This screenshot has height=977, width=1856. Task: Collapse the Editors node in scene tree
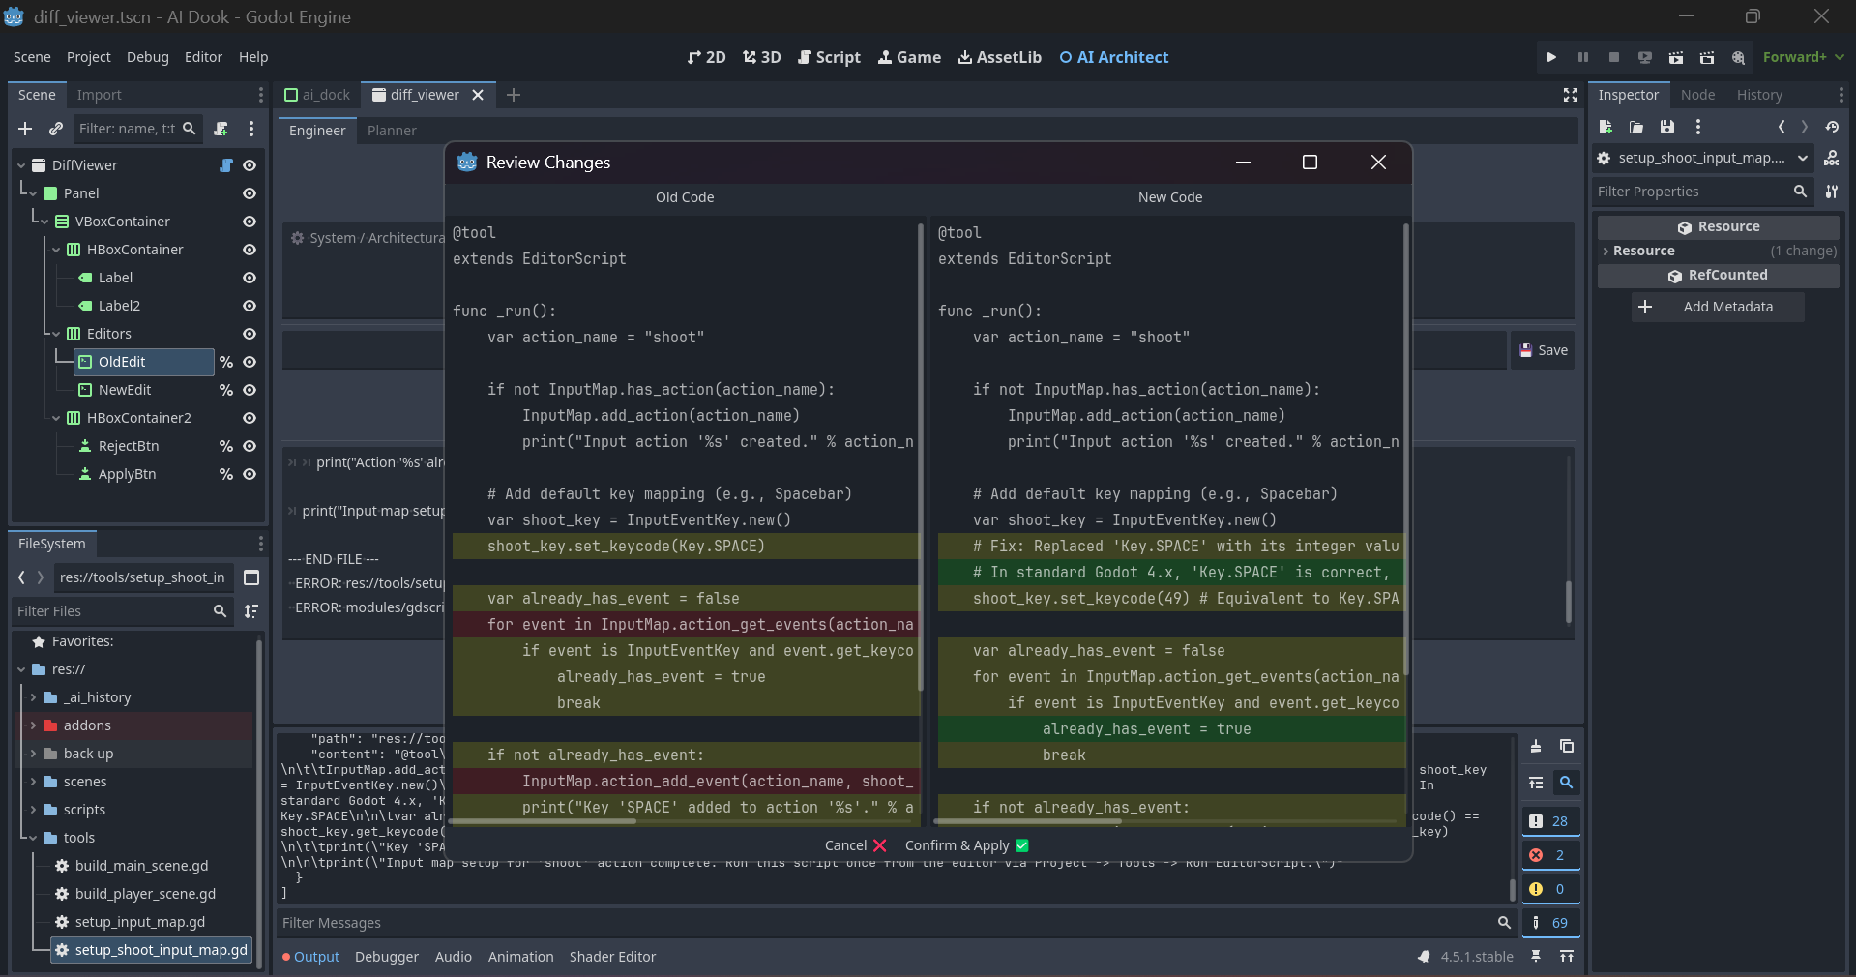click(56, 334)
